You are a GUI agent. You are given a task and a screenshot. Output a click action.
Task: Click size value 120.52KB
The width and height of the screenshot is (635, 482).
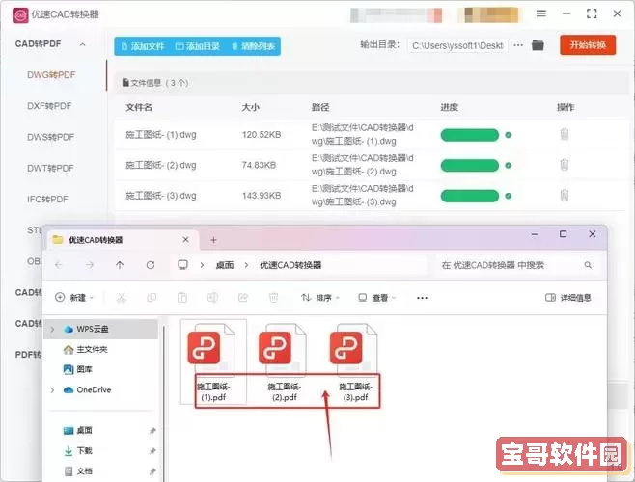coord(262,134)
